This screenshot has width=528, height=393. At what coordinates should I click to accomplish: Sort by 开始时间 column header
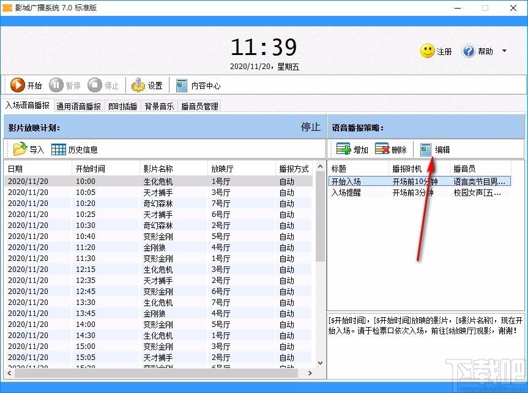pos(106,169)
